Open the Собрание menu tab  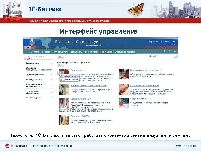click(x=47, y=52)
